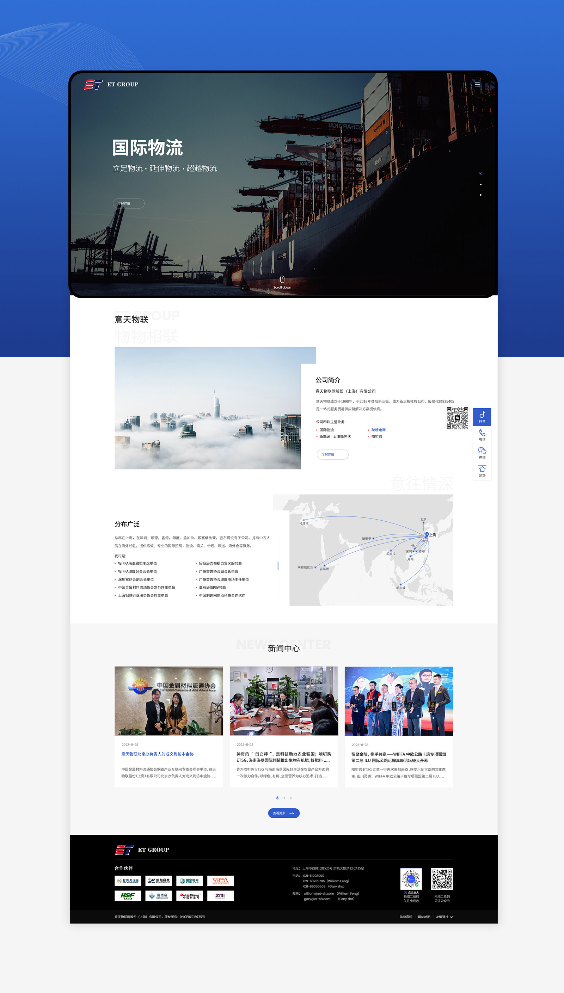564x993 pixels.
Task: Open the 法律声明 footer link
Action: point(406,917)
